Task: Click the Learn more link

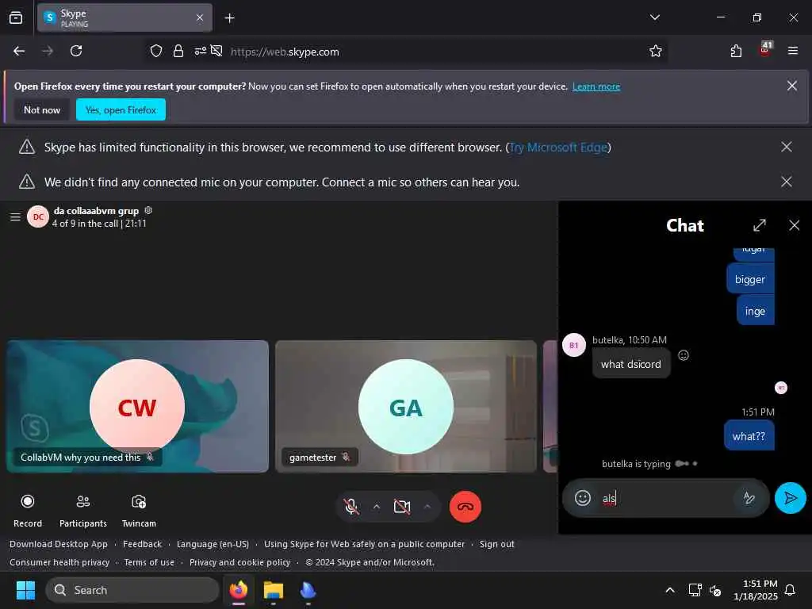Action: tap(596, 86)
